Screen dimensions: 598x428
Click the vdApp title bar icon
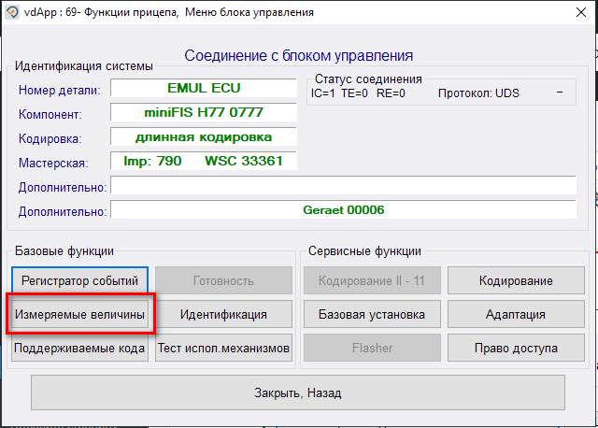12,12
